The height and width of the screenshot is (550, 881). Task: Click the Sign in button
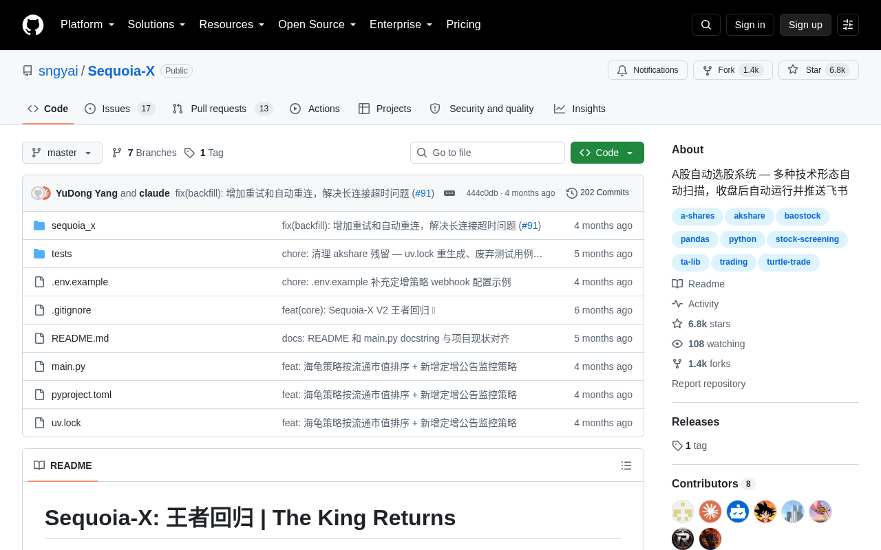[x=750, y=25]
